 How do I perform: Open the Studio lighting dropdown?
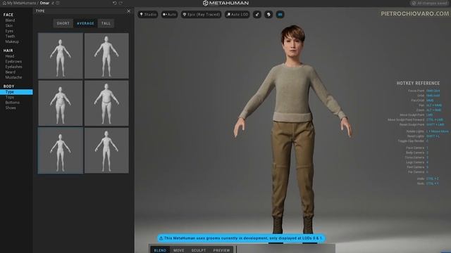click(x=148, y=14)
